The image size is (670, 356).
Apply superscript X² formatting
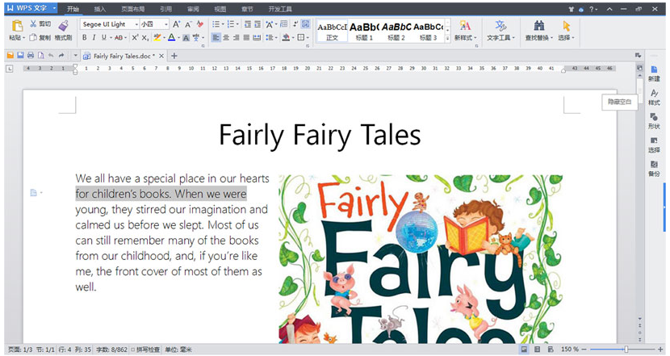135,38
